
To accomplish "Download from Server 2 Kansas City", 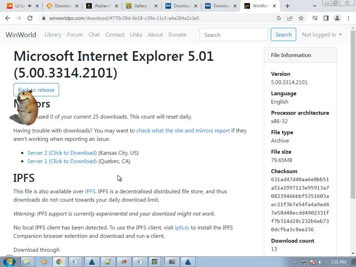I will point(62,153).
